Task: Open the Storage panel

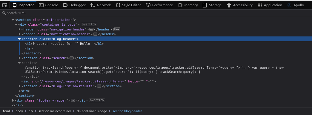Action: pyautogui.click(x=212, y=5)
